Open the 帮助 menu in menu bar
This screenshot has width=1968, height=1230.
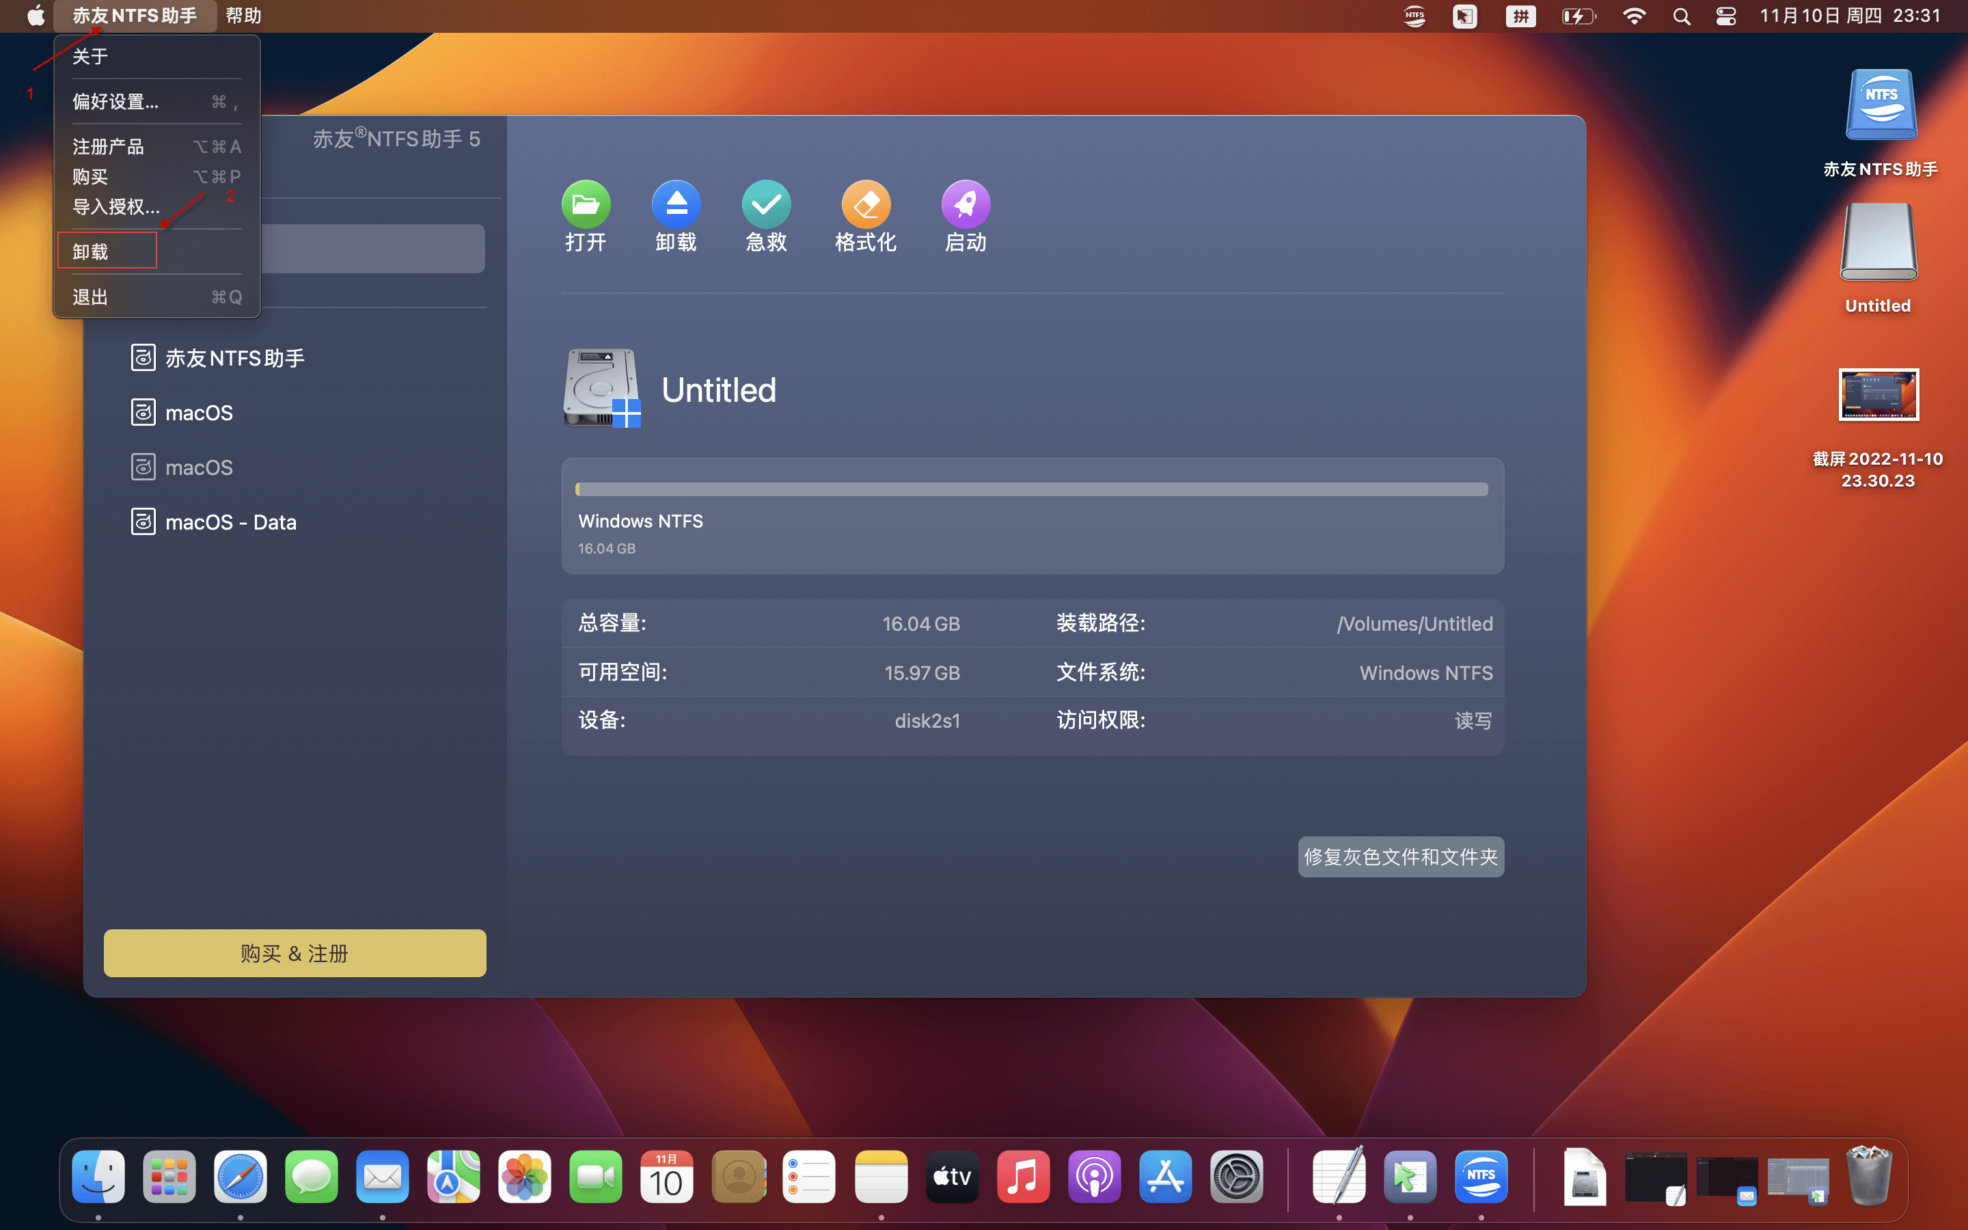(243, 16)
